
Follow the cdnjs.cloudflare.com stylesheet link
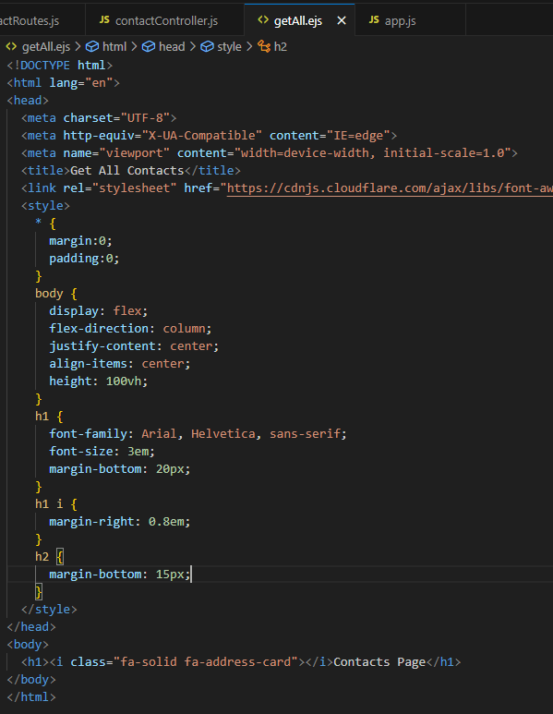(390, 188)
